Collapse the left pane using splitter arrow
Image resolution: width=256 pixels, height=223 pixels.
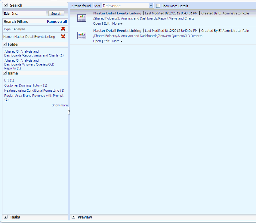[x=69, y=111]
